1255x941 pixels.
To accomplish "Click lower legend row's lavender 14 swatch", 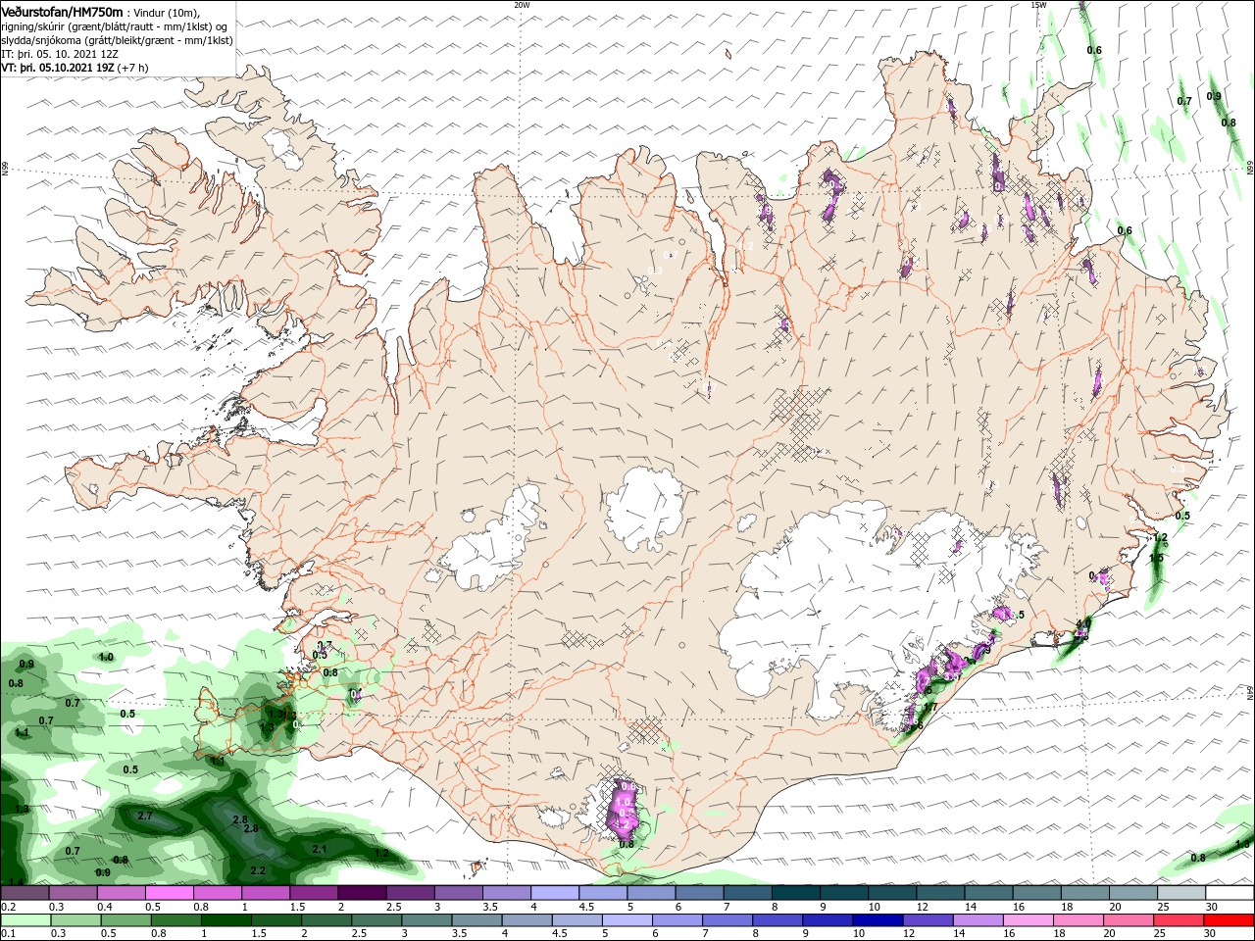I will 978,920.
